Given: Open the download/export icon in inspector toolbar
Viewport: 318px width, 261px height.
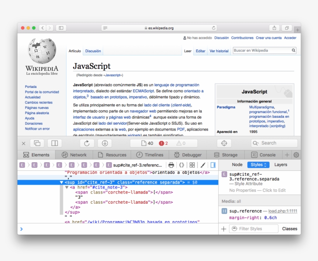Looking at the screenshot, I should click(x=104, y=143).
